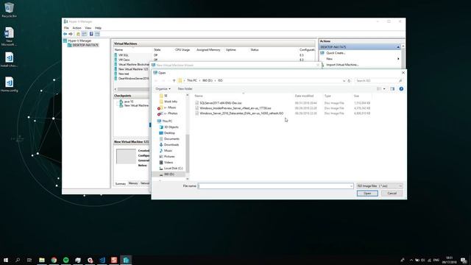Click the taskbar search icon
Image resolution: width=471 pixels, height=265 pixels.
pyautogui.click(x=18, y=260)
